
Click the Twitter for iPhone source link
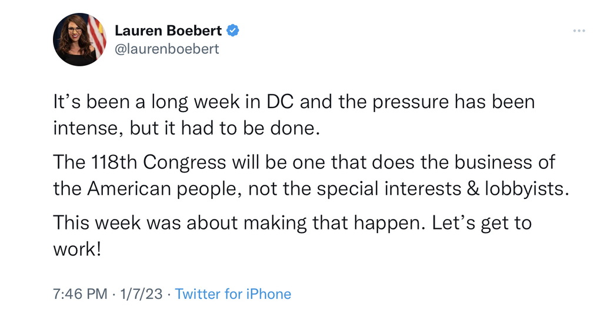tap(233, 294)
